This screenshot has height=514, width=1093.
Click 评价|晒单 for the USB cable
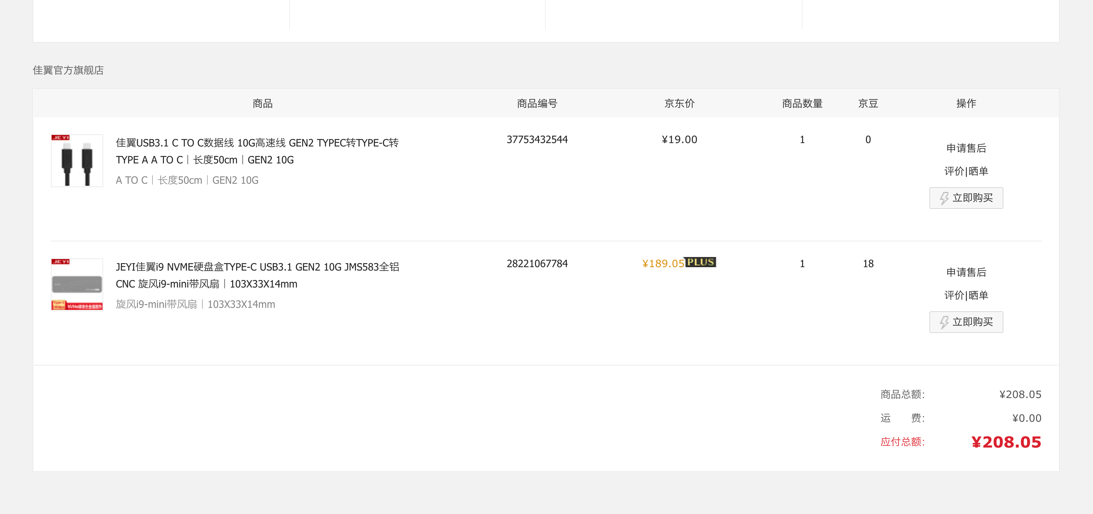pos(966,171)
